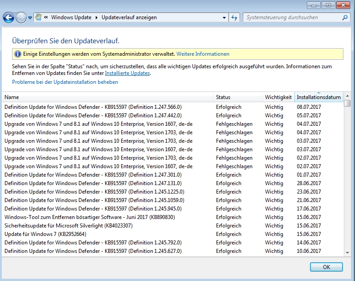The image size is (355, 281).
Task: Sort by the Status column header
Action: 237,97
